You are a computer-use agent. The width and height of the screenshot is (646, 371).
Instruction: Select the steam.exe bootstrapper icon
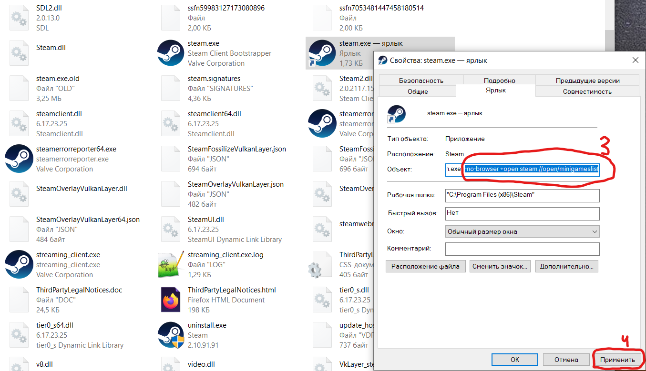(x=171, y=53)
